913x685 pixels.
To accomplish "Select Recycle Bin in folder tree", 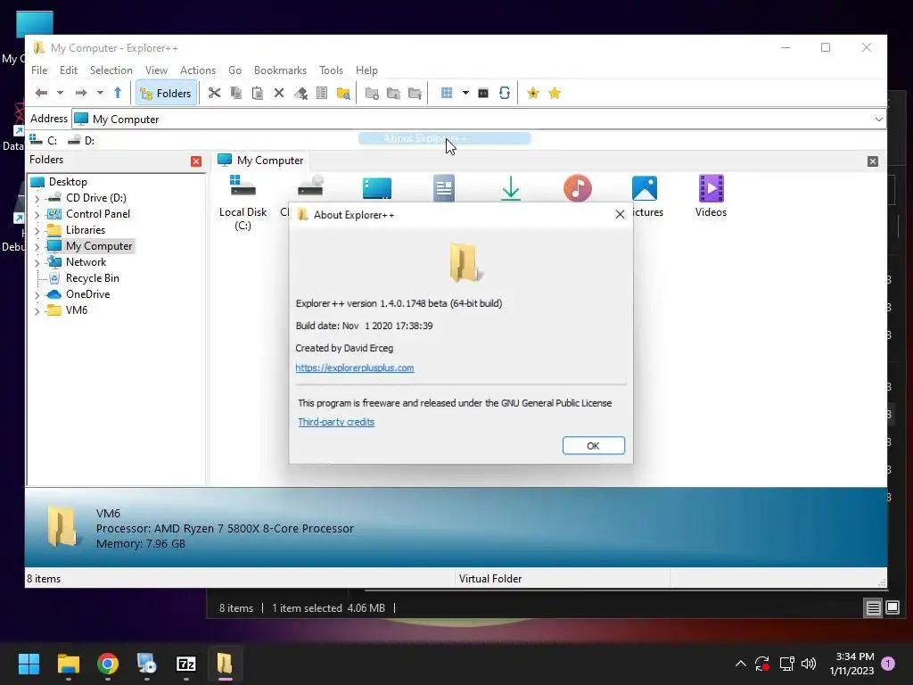I will [93, 278].
